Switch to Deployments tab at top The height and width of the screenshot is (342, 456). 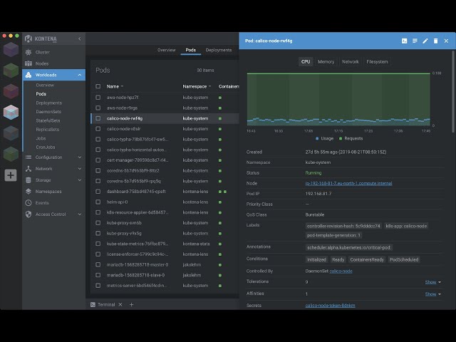[219, 50]
